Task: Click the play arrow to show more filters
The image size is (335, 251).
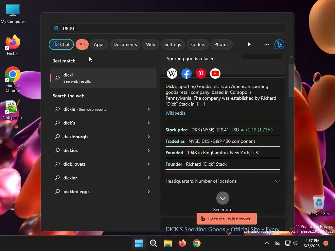Action: [249, 44]
